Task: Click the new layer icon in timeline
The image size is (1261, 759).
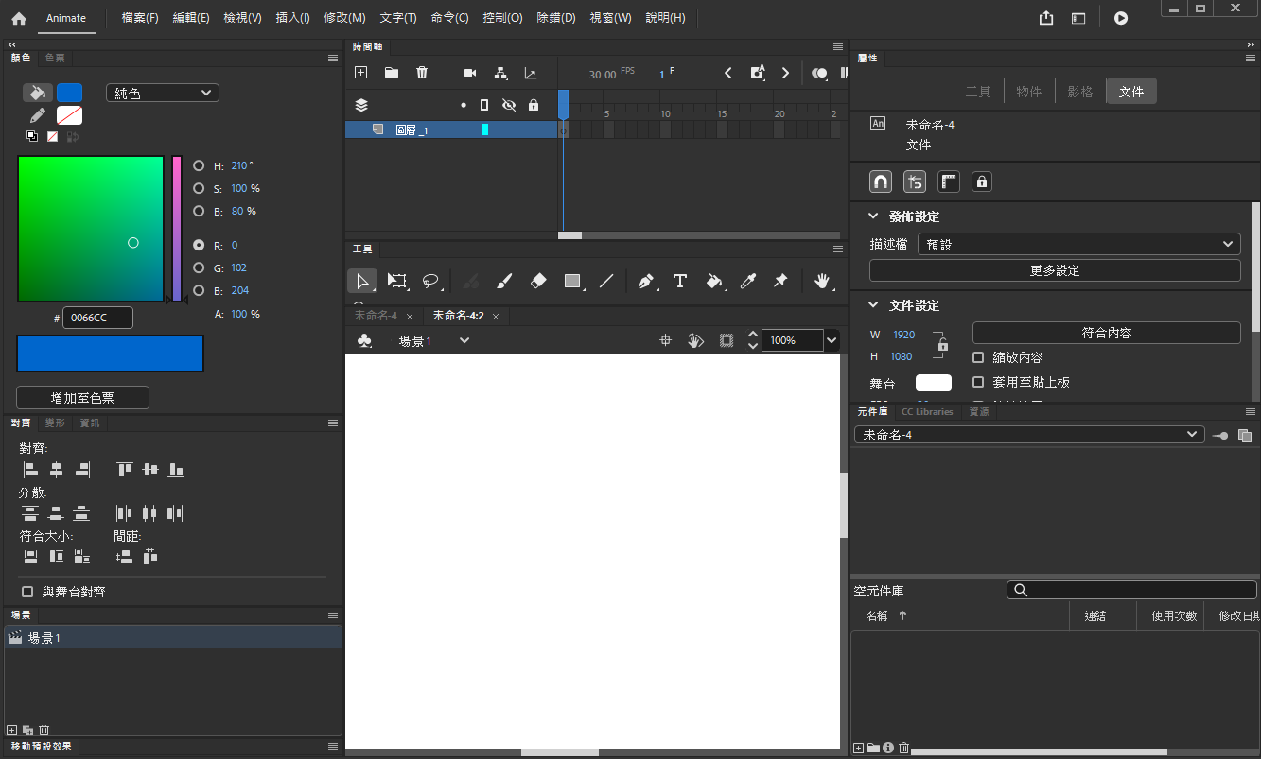Action: 360,73
